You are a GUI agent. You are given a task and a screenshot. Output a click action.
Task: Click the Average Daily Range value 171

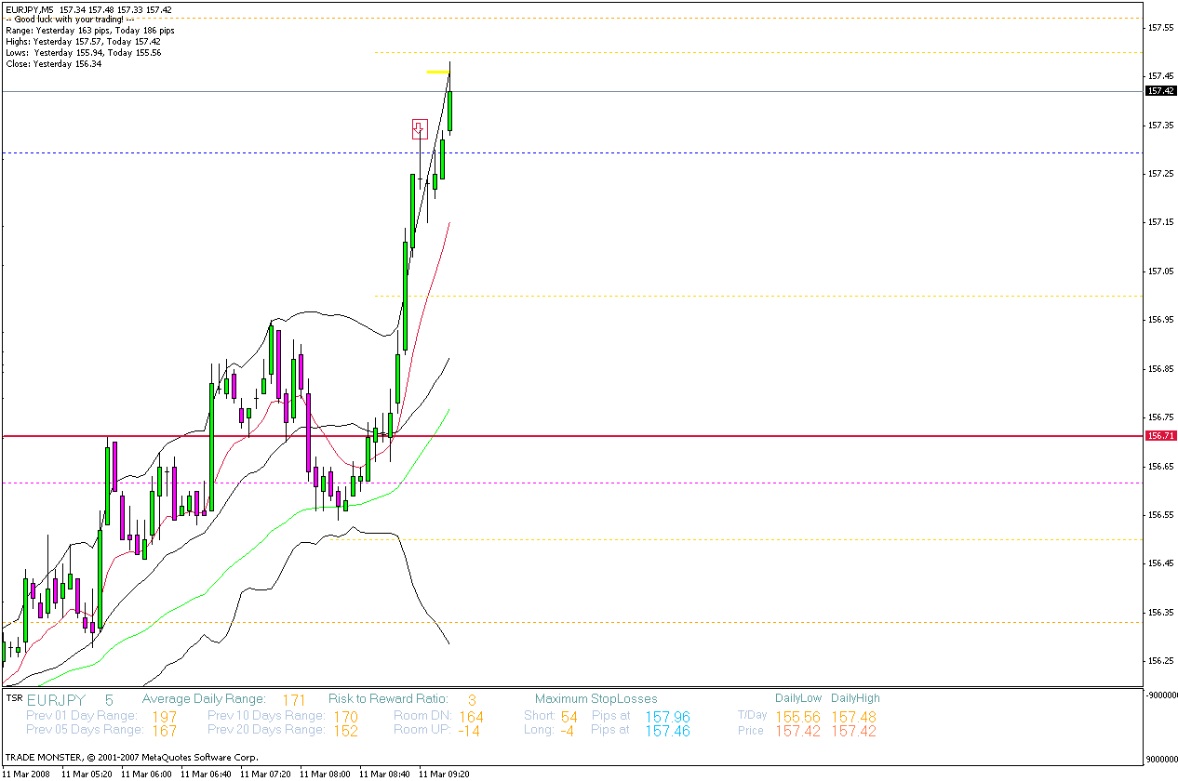294,699
